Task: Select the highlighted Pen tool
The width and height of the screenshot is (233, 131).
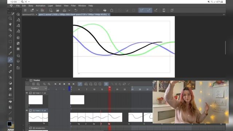Action: (x=10, y=60)
